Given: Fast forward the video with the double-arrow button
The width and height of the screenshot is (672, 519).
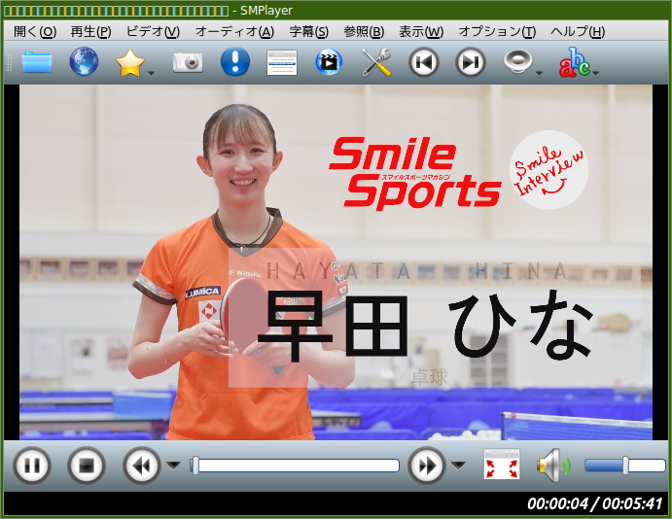Looking at the screenshot, I should [427, 465].
